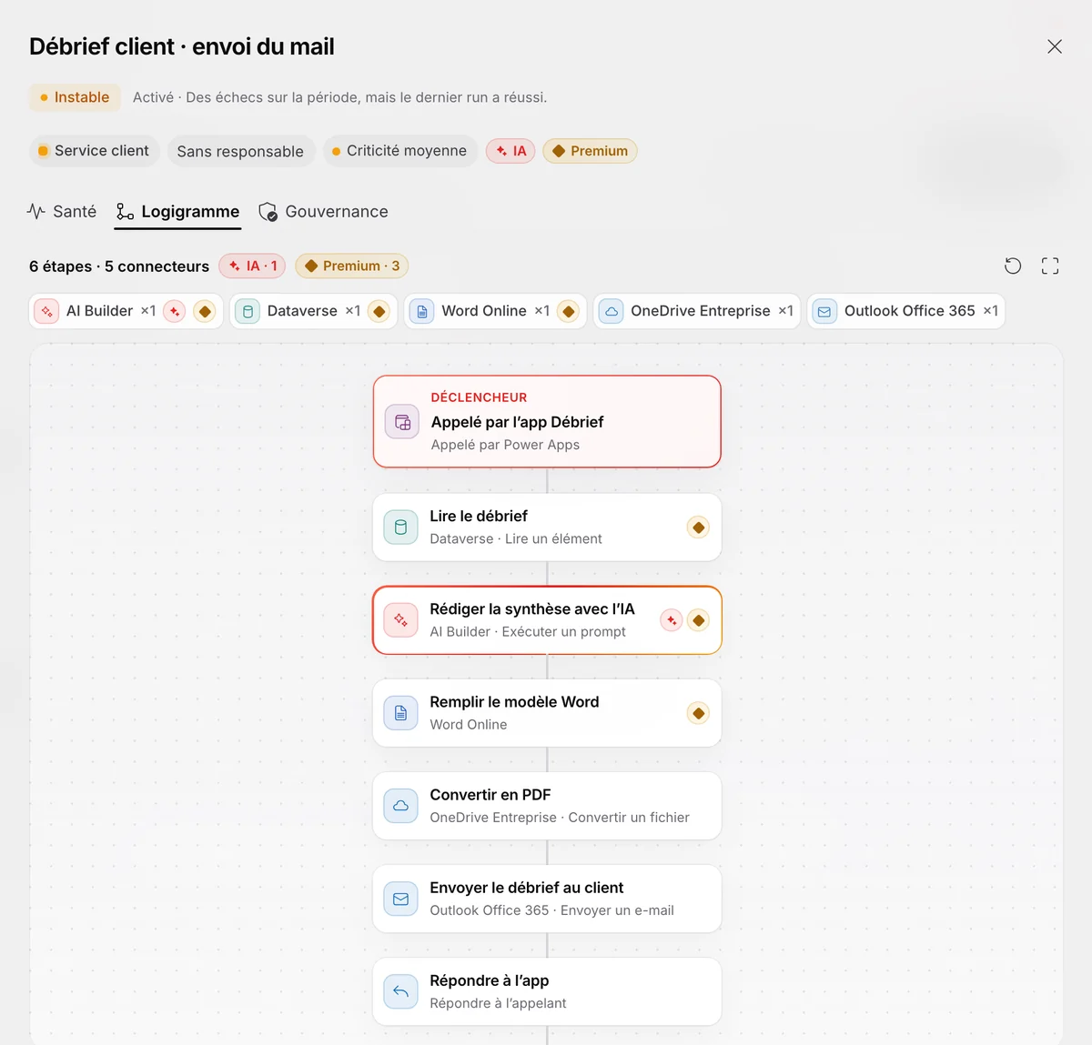Open the Lire le débrief step
Image resolution: width=1092 pixels, height=1045 pixels.
547,528
